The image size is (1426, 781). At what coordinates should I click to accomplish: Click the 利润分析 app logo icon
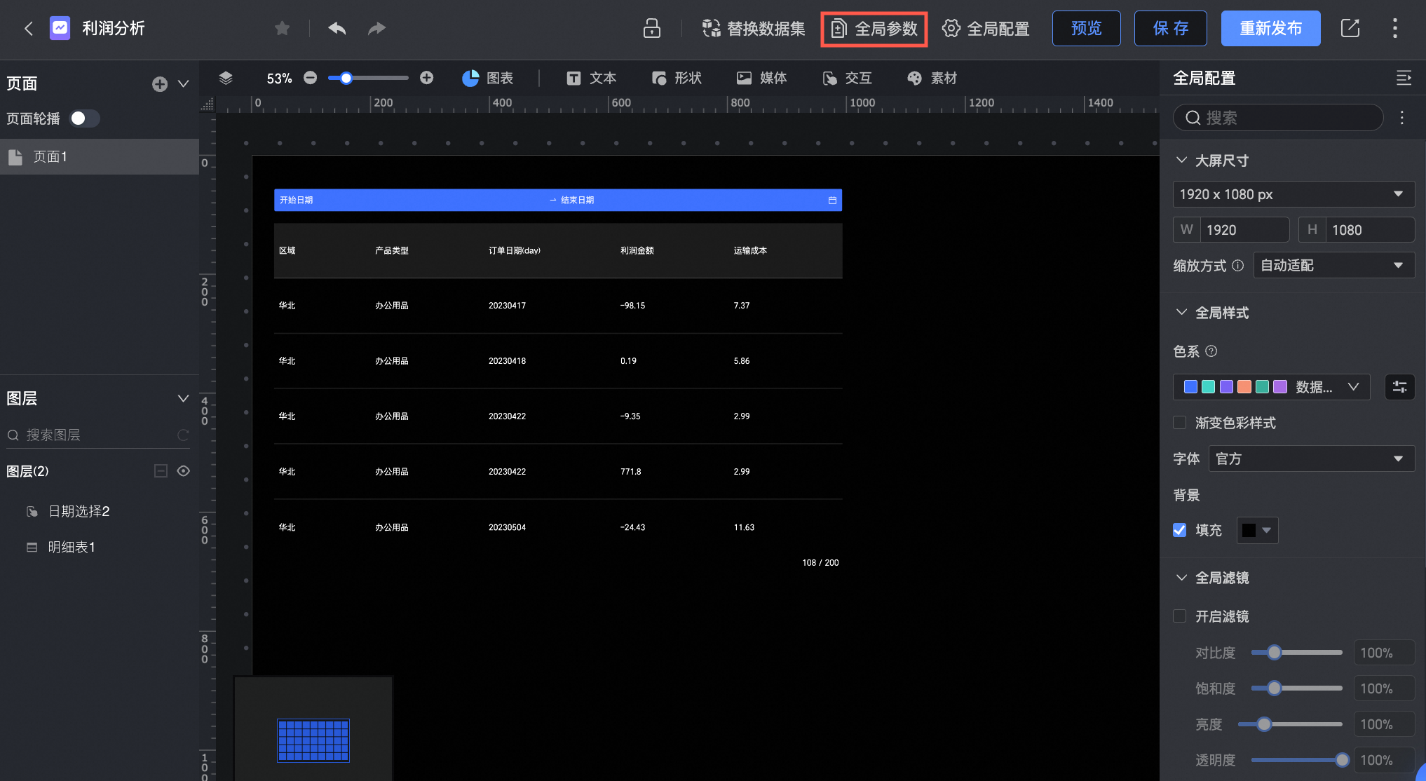click(x=60, y=28)
